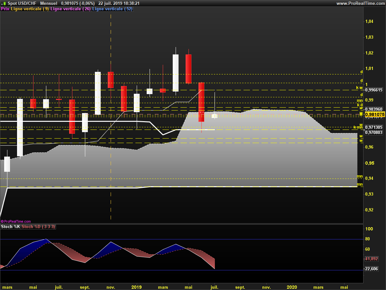Click the 0,971305 price level tag

374,128
